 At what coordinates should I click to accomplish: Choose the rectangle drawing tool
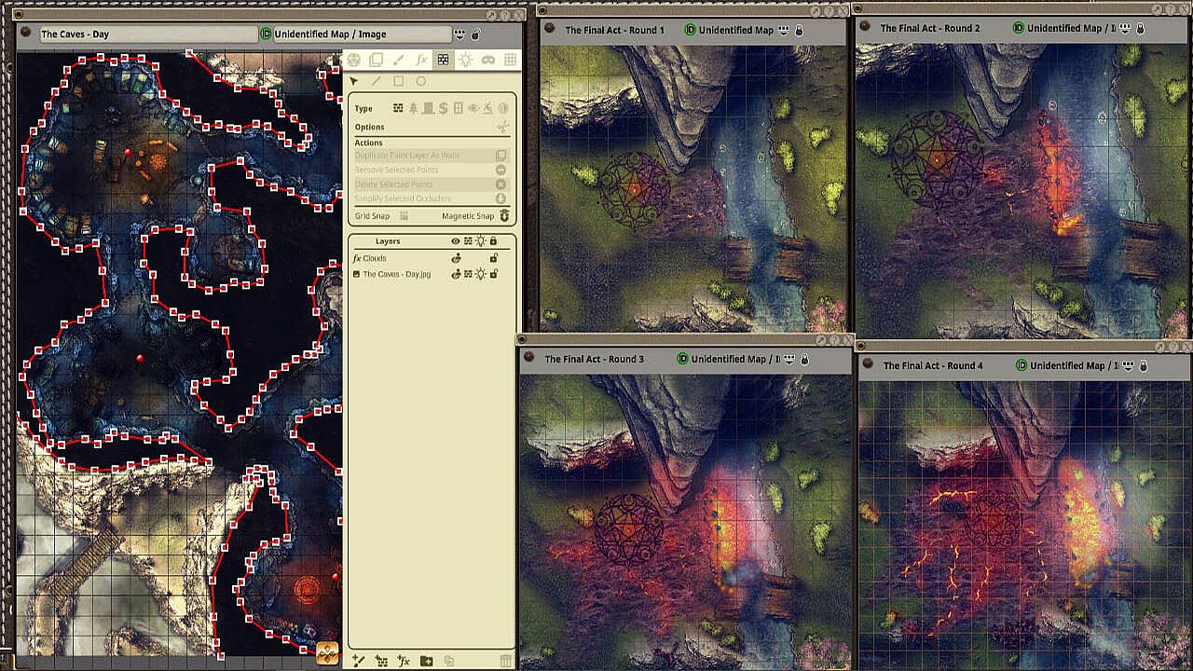pyautogui.click(x=398, y=82)
